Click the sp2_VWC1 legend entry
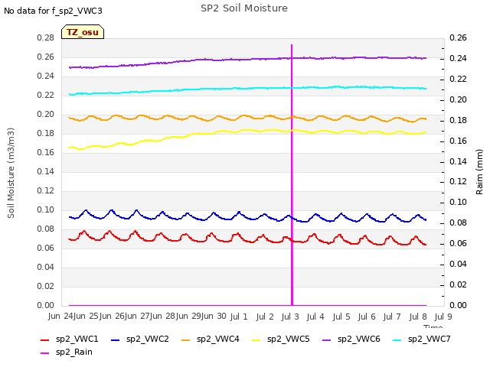Viewport: 490px width, 367px height. tap(70, 339)
